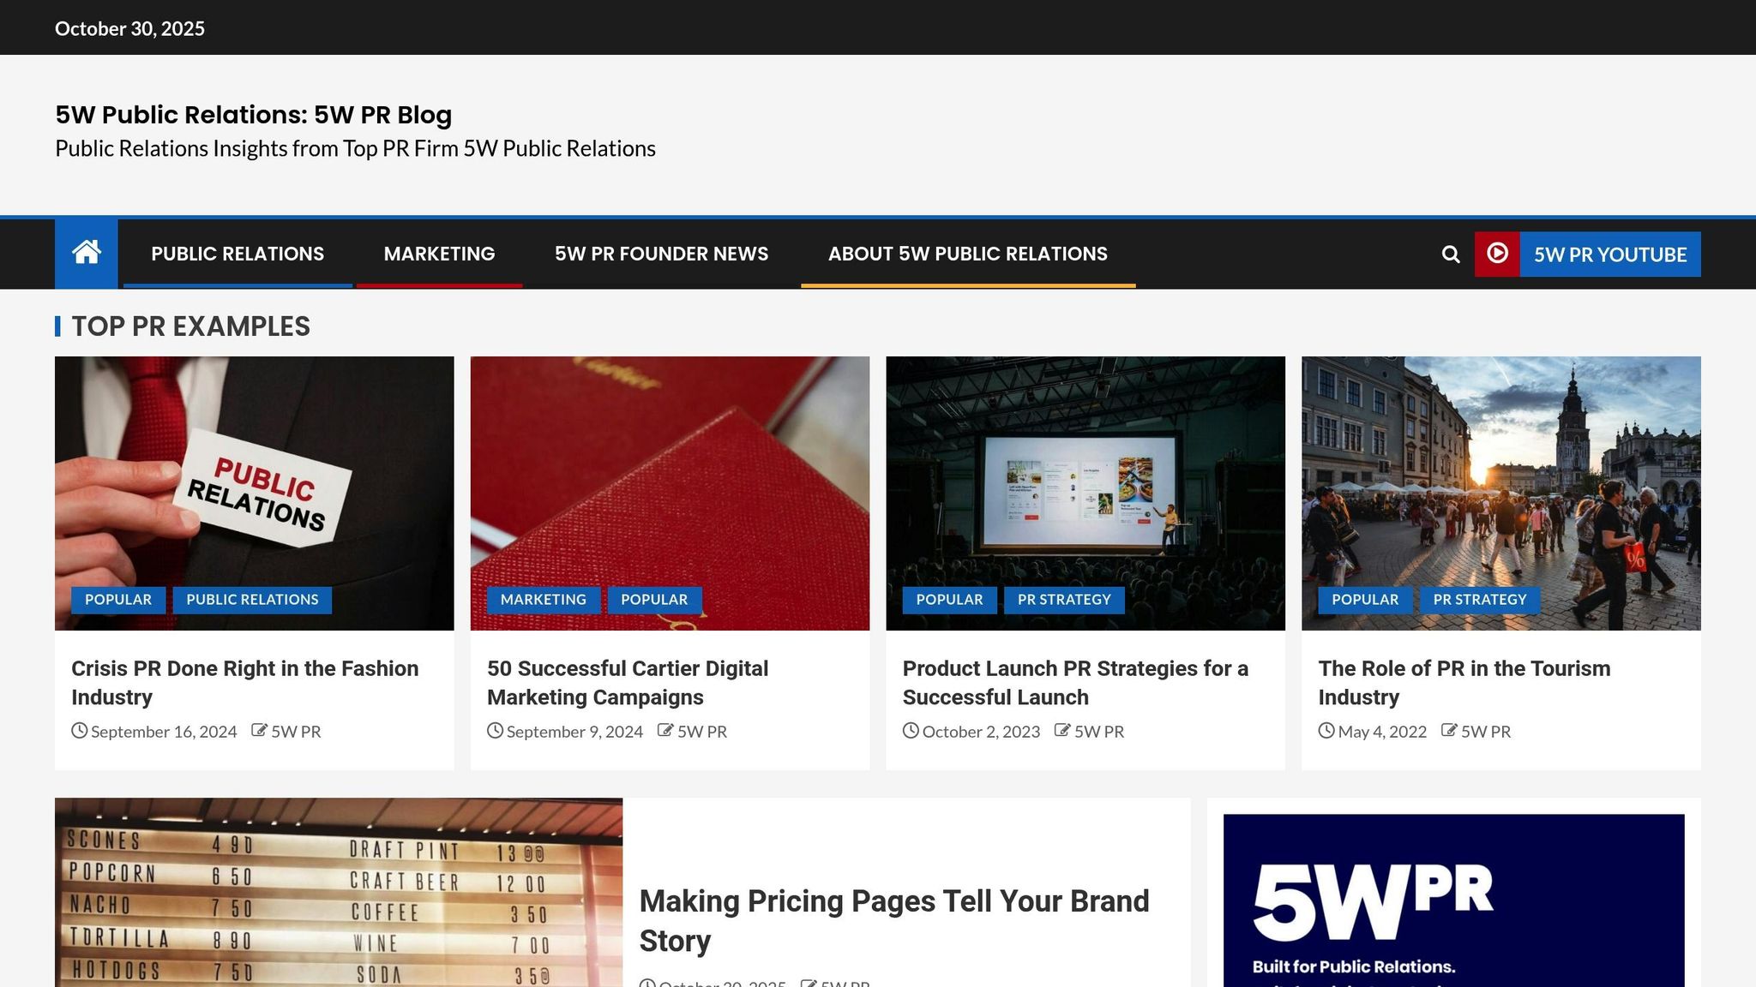This screenshot has height=987, width=1756.
Task: Click the red play icon beside YouTube
Action: 1497,254
